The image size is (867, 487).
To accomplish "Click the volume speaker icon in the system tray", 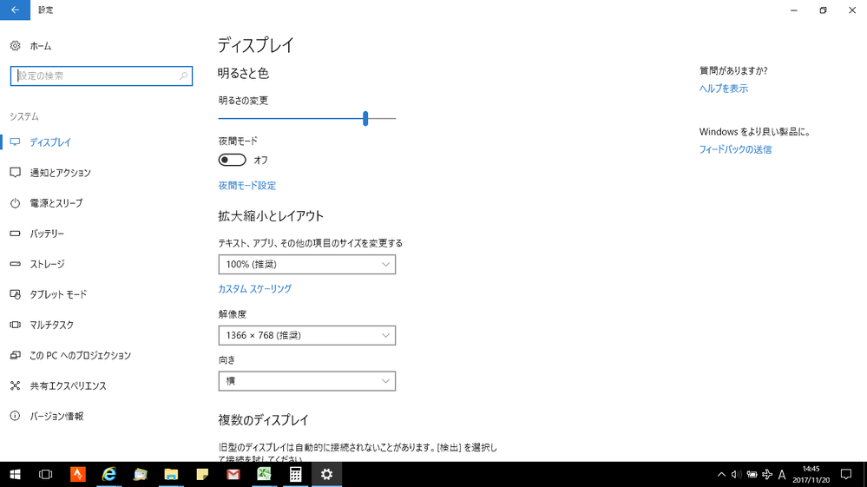I will [736, 475].
